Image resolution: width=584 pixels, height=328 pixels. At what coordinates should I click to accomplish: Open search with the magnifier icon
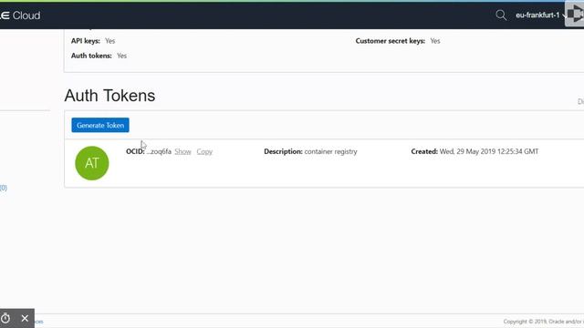point(501,15)
